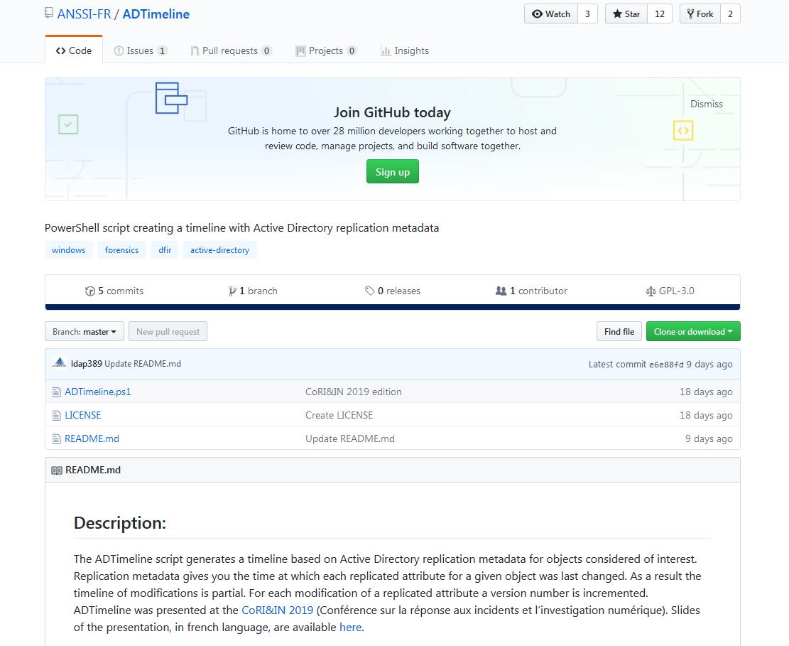Click the project board icon on Projects tab

[300, 50]
